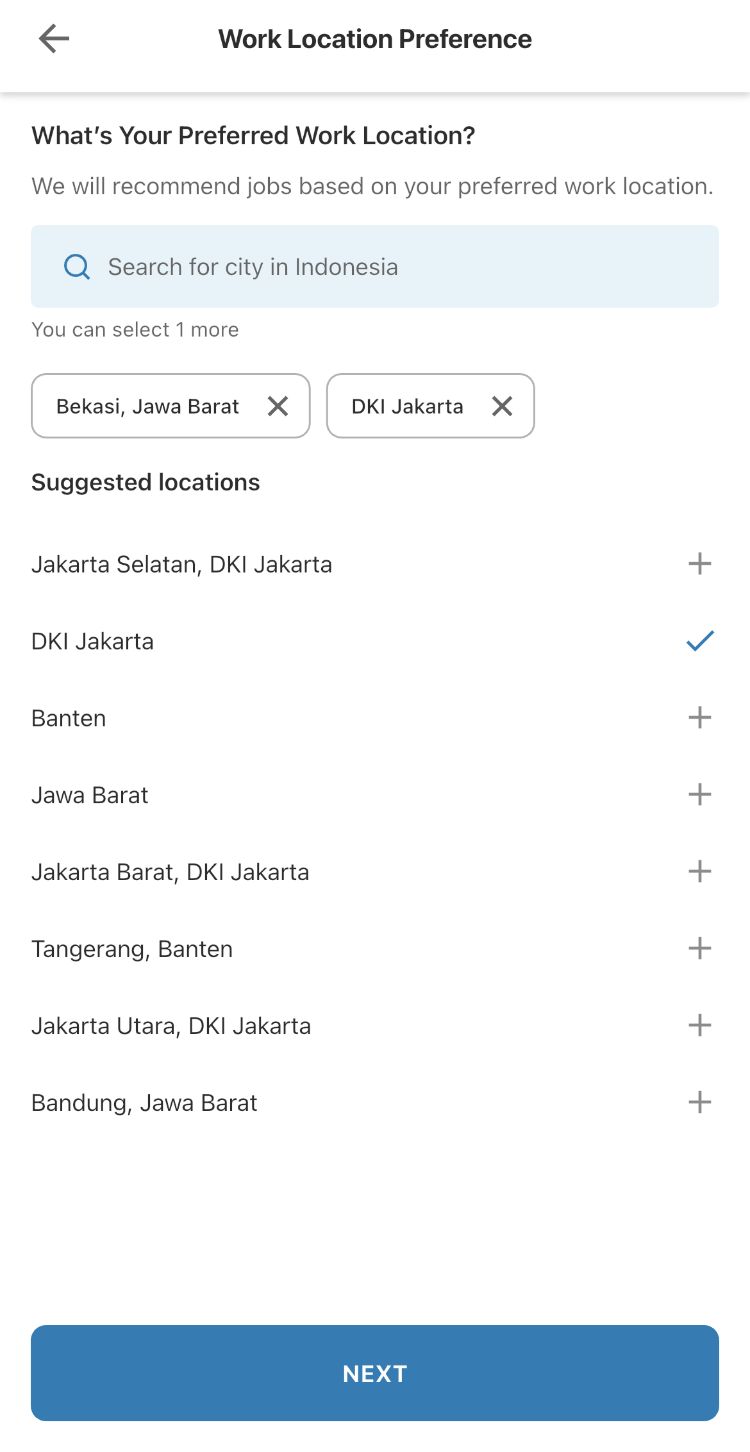The height and width of the screenshot is (1452, 750).
Task: Add Jakarta Selatan with plus icon
Action: (699, 564)
